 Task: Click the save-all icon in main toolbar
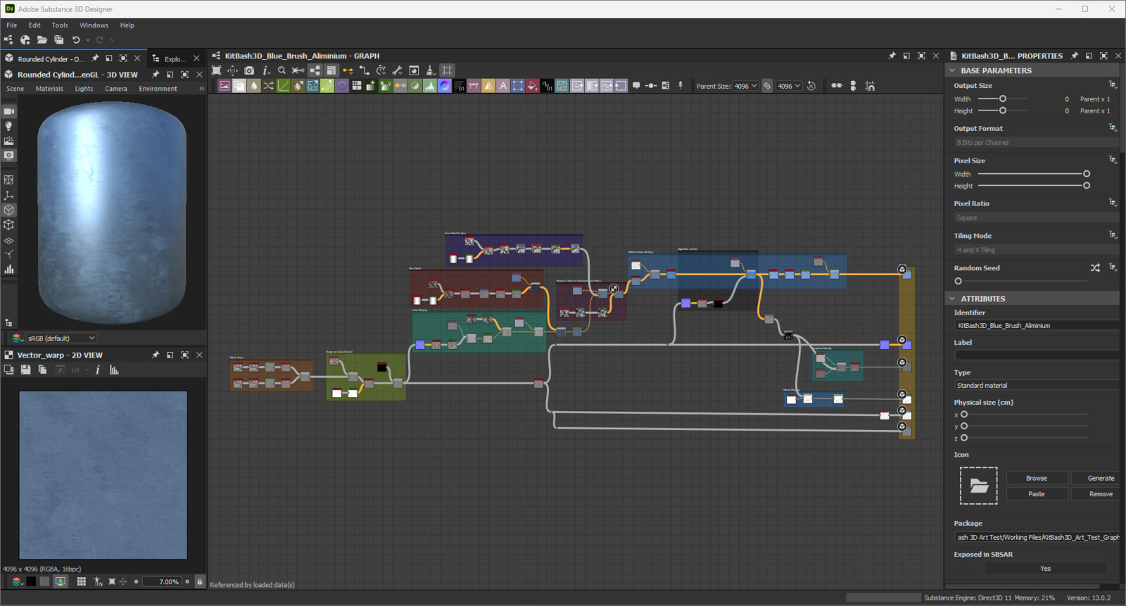pyautogui.click(x=59, y=40)
